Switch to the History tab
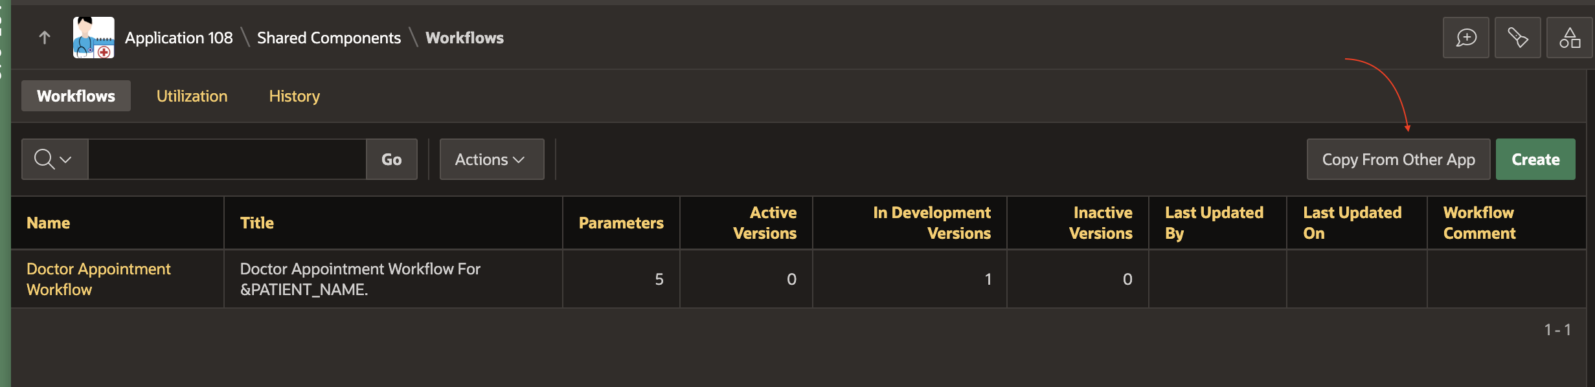Image resolution: width=1595 pixels, height=387 pixels. pyautogui.click(x=294, y=96)
